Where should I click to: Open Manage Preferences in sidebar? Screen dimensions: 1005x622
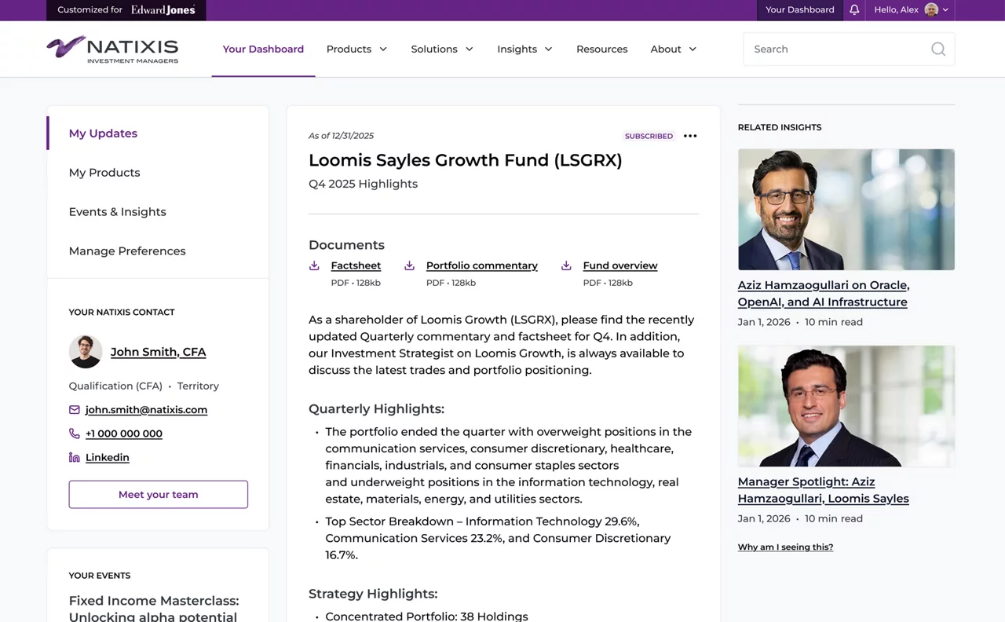[127, 251]
